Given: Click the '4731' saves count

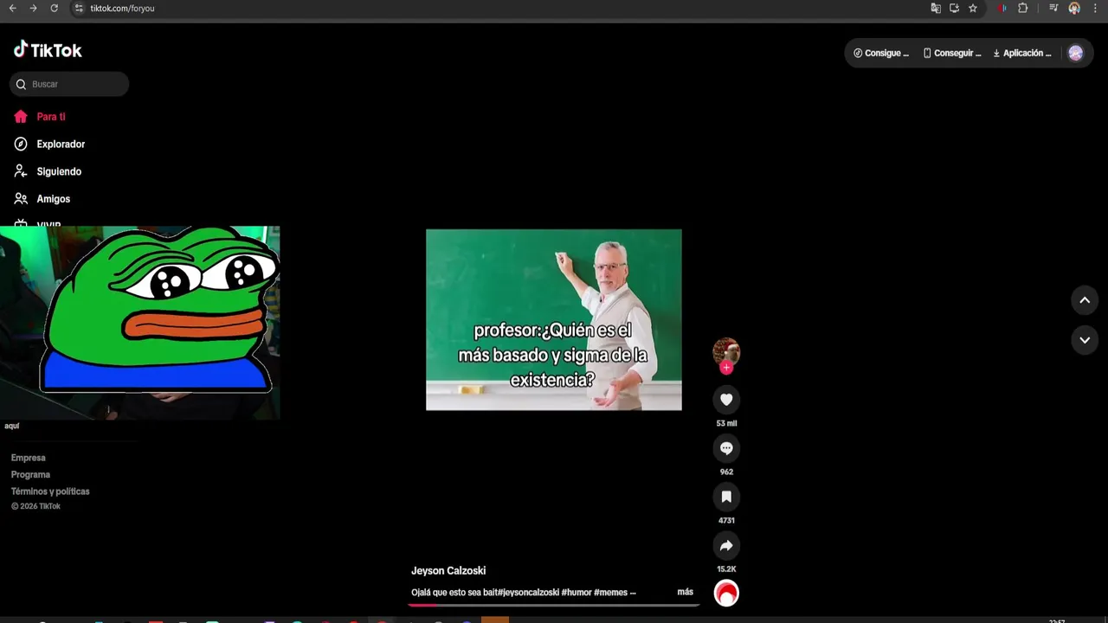Looking at the screenshot, I should [x=726, y=521].
